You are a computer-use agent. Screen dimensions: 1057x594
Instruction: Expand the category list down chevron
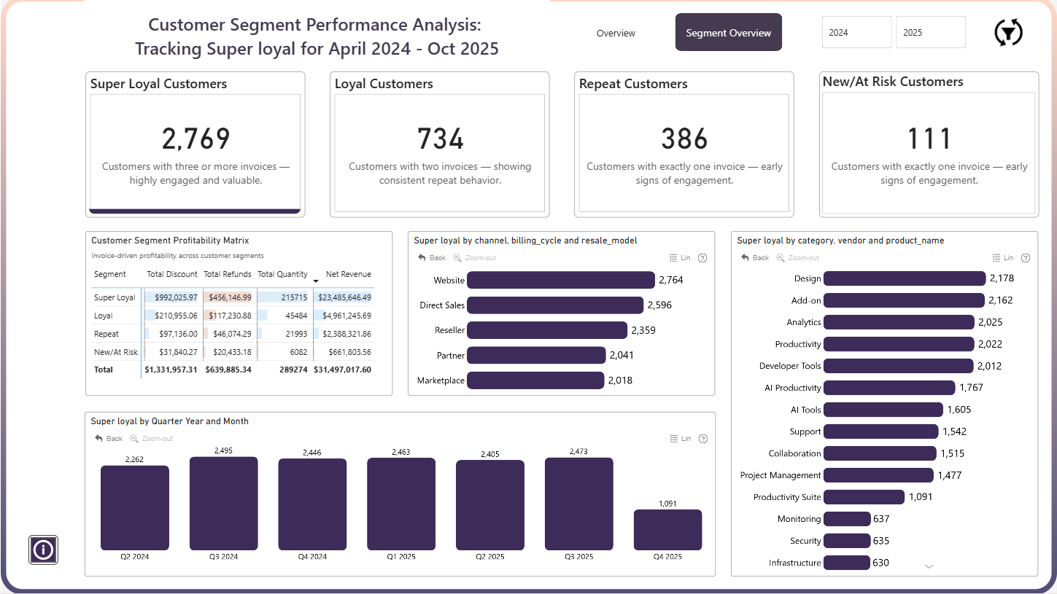click(929, 566)
